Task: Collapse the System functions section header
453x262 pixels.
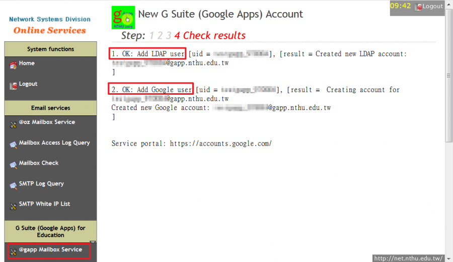Action: click(x=50, y=49)
